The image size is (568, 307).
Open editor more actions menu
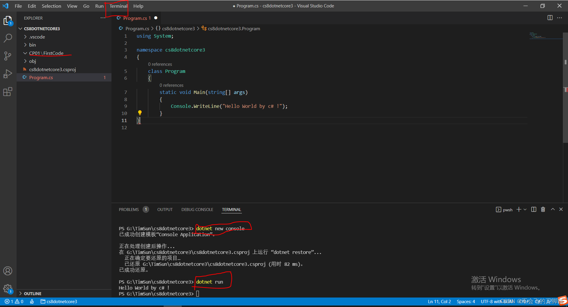coord(559,18)
